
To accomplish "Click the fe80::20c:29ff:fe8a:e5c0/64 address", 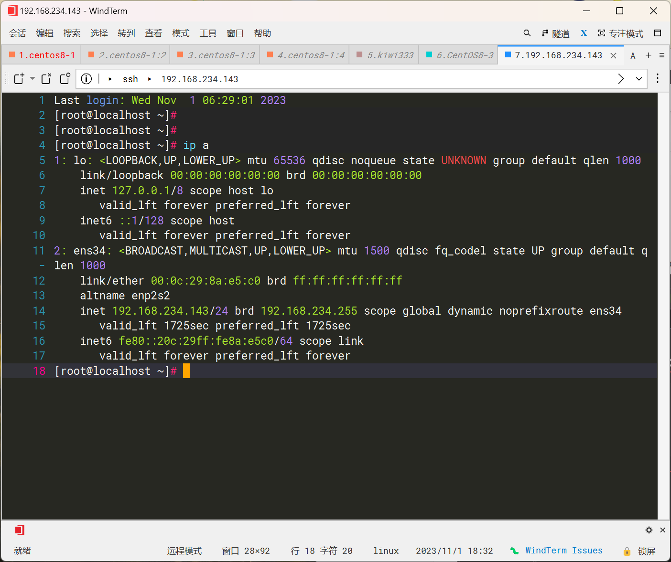I will click(206, 341).
